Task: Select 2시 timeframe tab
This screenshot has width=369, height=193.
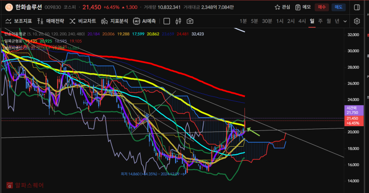Action: click(x=291, y=21)
